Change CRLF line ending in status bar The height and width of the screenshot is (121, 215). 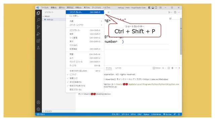(139, 114)
